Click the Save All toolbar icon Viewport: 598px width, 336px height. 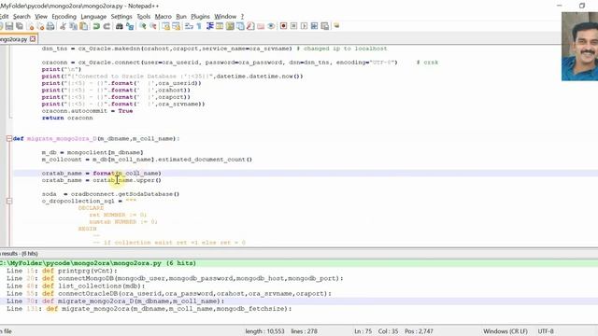20,26
